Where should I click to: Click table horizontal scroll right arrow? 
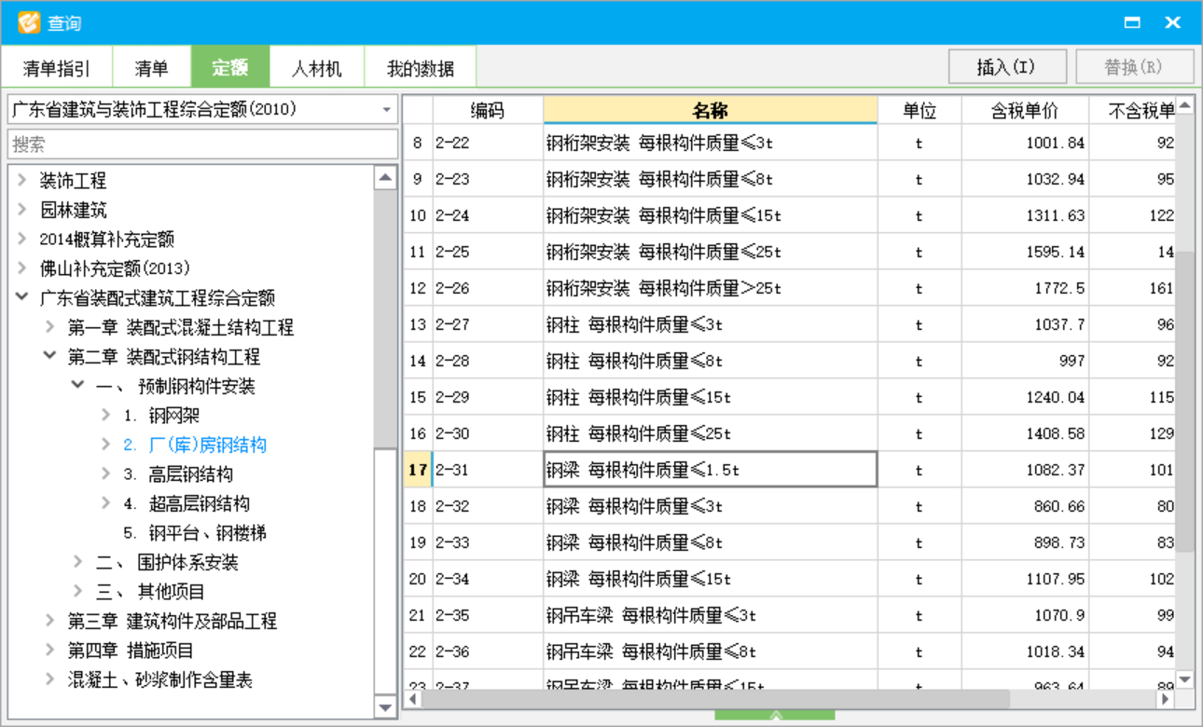pos(1166,698)
